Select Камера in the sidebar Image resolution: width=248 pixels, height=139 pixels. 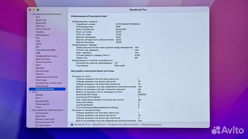pyautogui.click(x=40, y=68)
